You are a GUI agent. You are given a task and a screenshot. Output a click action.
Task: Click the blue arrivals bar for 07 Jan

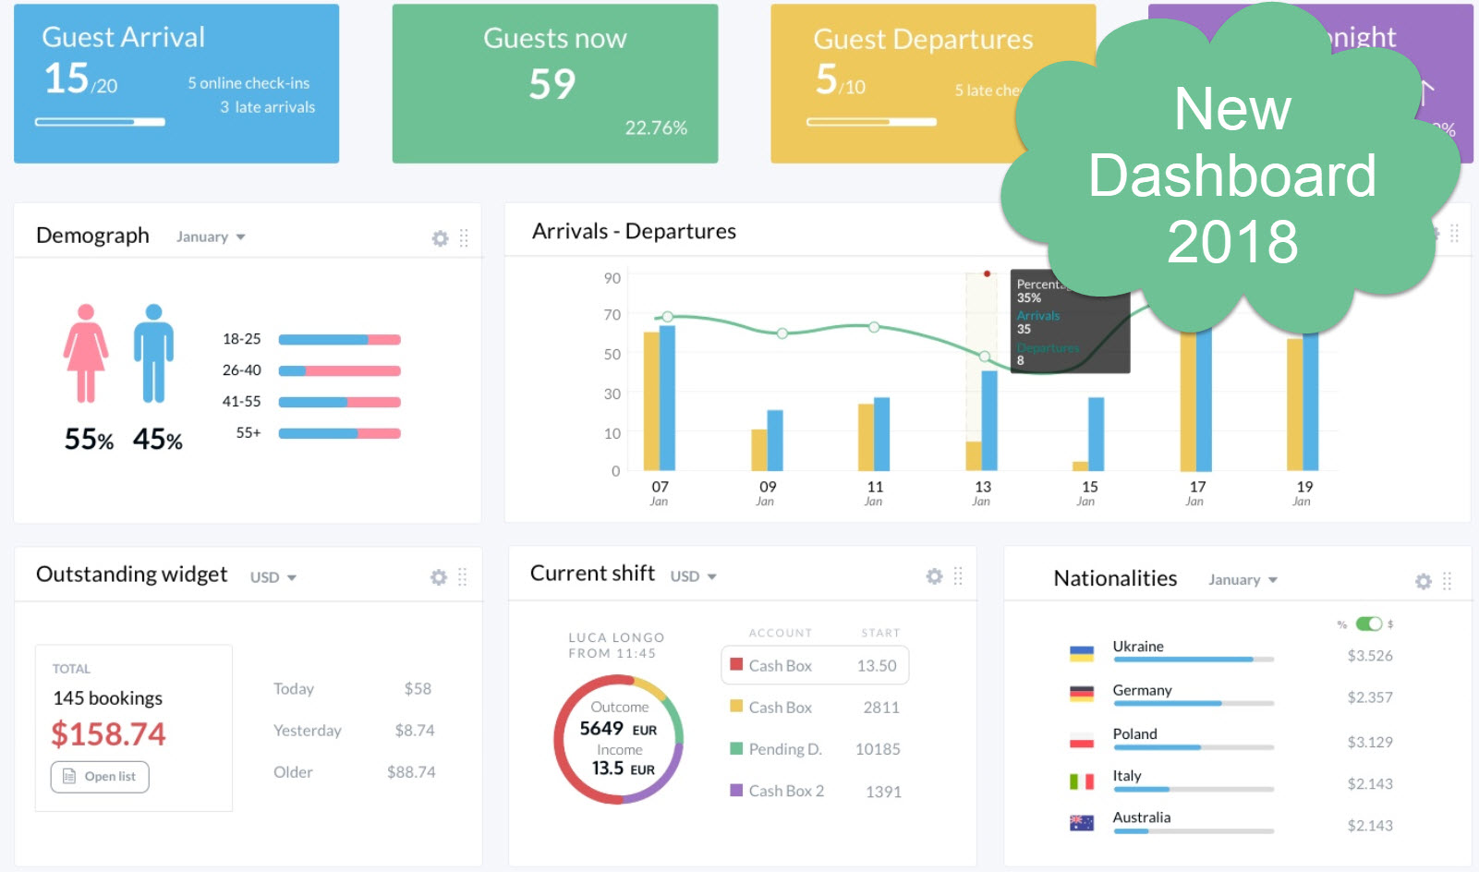coord(667,398)
